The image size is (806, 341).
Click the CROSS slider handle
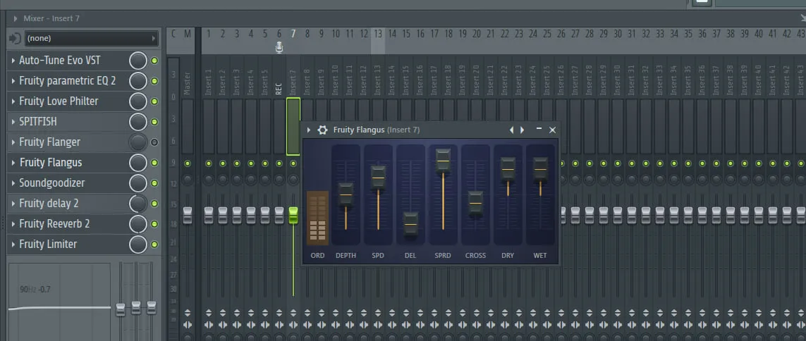[475, 204]
